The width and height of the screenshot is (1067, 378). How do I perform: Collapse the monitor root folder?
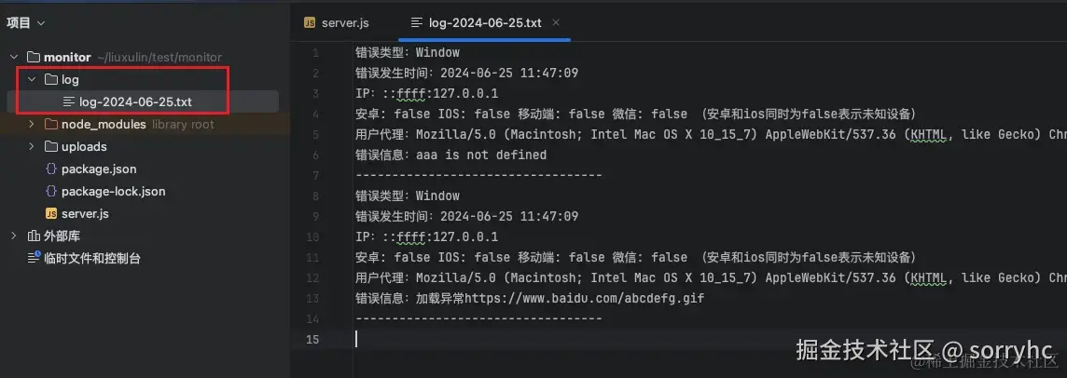pos(15,58)
